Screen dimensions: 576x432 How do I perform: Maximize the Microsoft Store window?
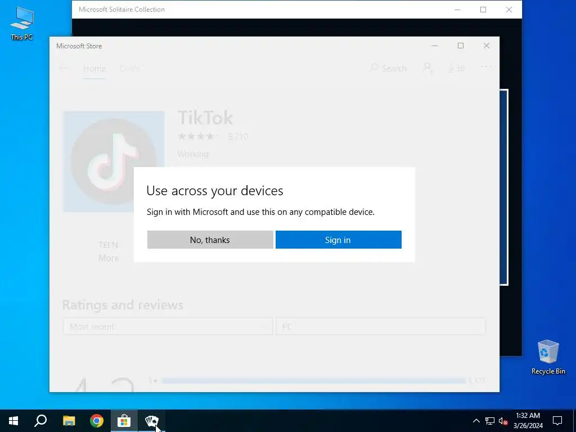tap(461, 46)
